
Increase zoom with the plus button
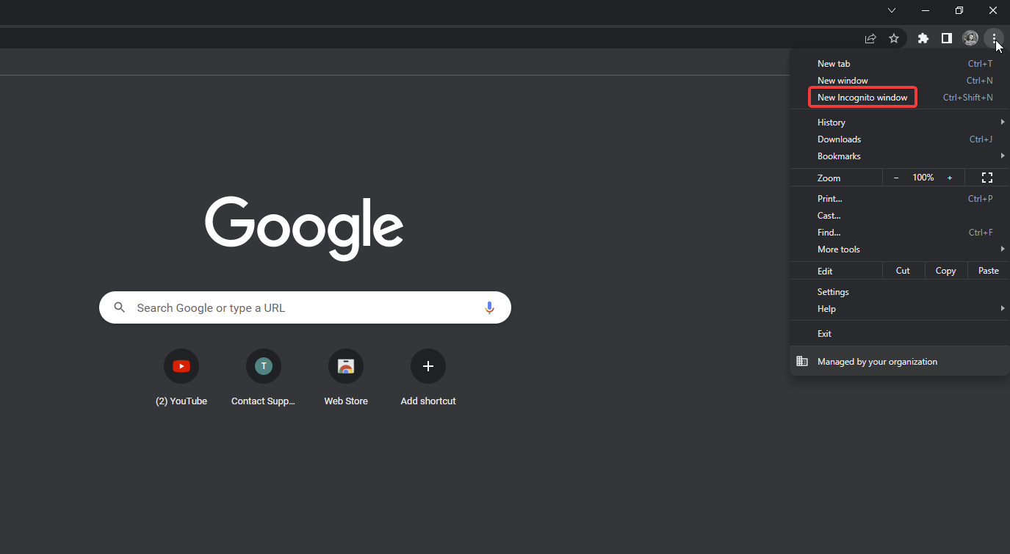950,178
